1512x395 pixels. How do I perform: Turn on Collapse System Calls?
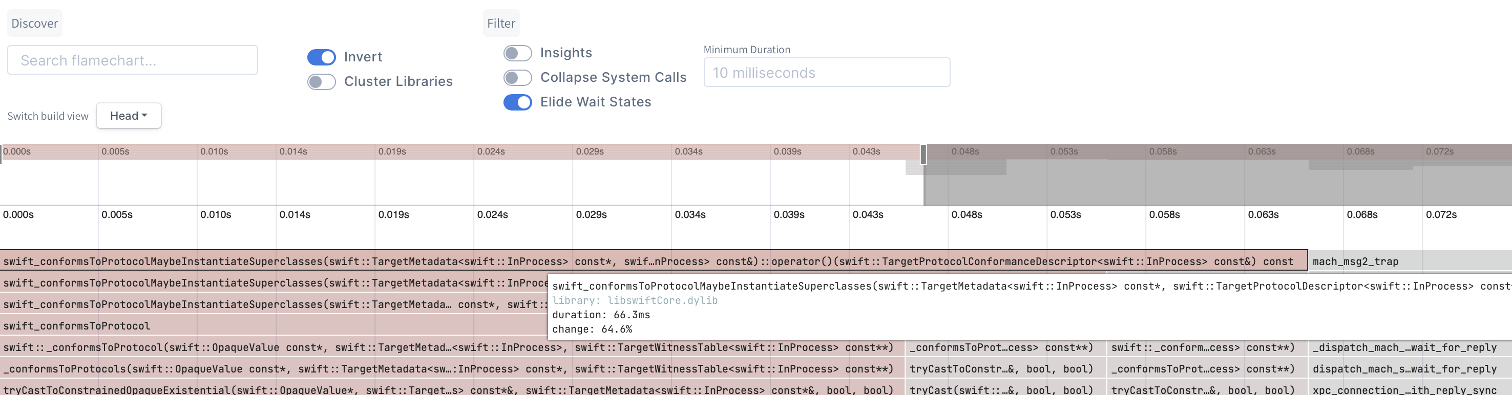tap(517, 77)
